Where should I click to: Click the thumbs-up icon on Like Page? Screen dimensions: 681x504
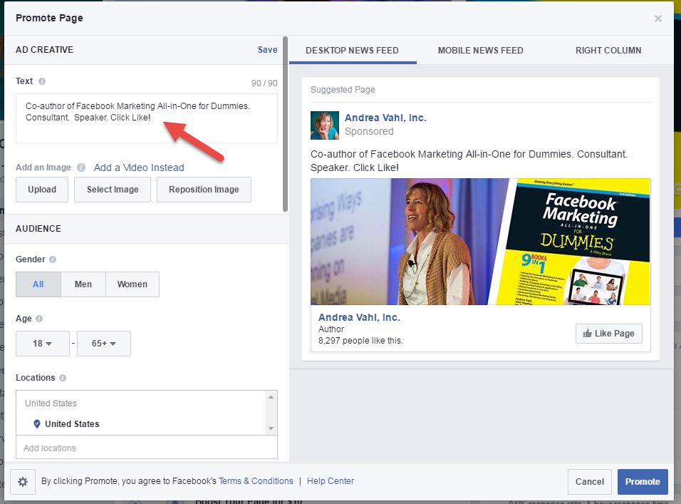[x=587, y=333]
